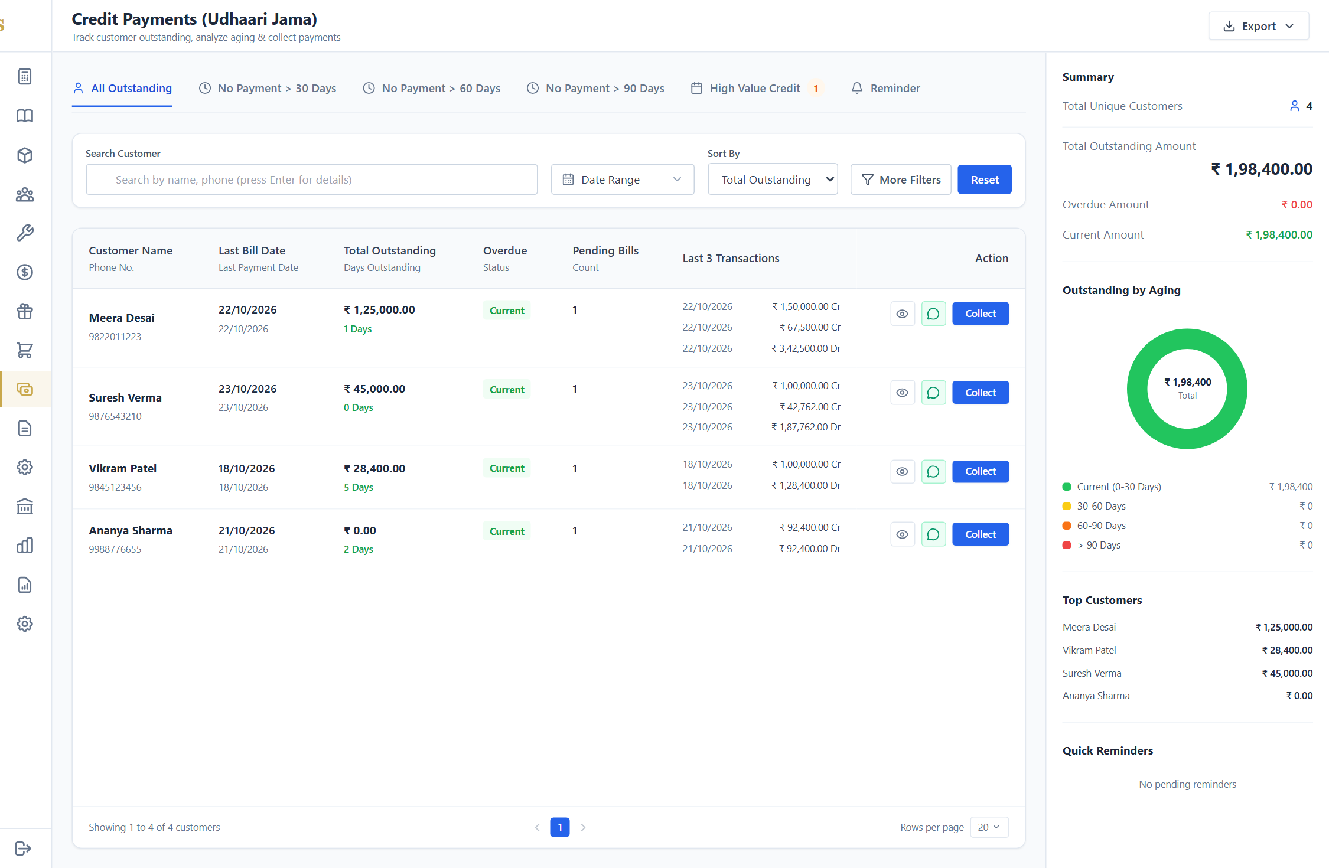
Task: Focus the Search Customer input field
Action: coord(312,180)
